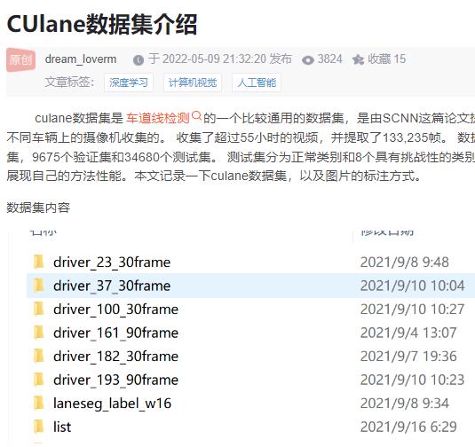
Task: Click folder icon of driver_193_90frame
Action: pyautogui.click(x=39, y=380)
